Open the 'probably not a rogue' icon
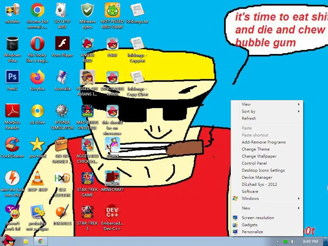 point(37,211)
